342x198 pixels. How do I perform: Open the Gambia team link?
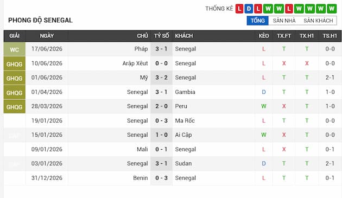(x=185, y=92)
